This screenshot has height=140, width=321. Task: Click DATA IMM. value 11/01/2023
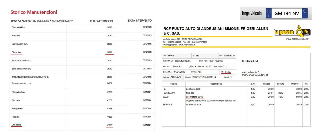pos(180,72)
